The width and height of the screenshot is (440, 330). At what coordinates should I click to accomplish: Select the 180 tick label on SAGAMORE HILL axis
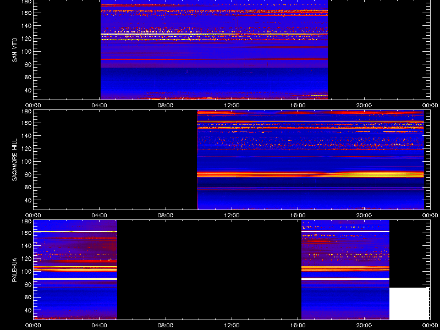click(26, 112)
